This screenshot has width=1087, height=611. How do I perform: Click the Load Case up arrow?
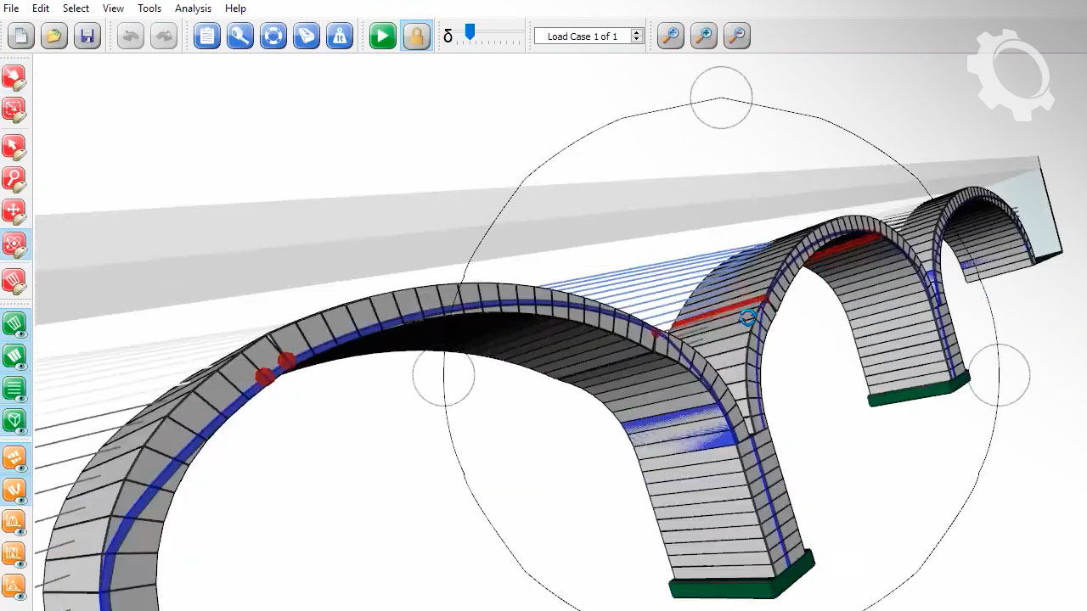click(x=637, y=32)
